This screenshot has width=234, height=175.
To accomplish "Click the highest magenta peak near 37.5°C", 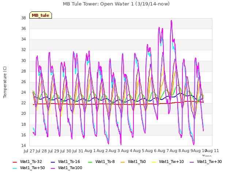I will pyautogui.click(x=171, y=21).
